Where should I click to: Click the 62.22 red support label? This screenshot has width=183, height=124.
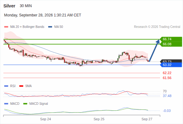pos(167,73)
